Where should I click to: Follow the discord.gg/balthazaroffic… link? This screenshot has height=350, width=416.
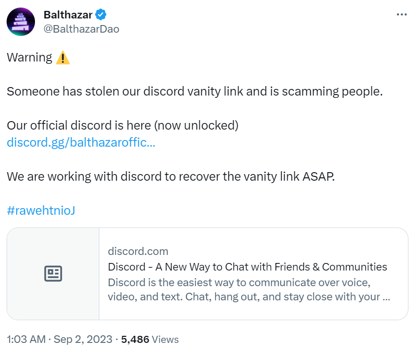[81, 142]
